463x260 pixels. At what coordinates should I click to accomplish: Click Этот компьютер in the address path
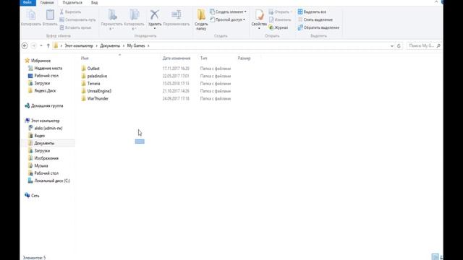tap(79, 45)
